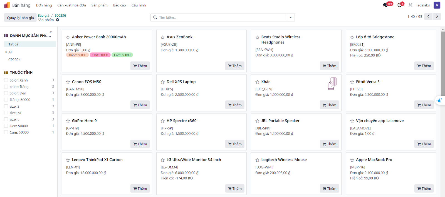
Task: Open the activities clock icon
Action: [400, 5]
